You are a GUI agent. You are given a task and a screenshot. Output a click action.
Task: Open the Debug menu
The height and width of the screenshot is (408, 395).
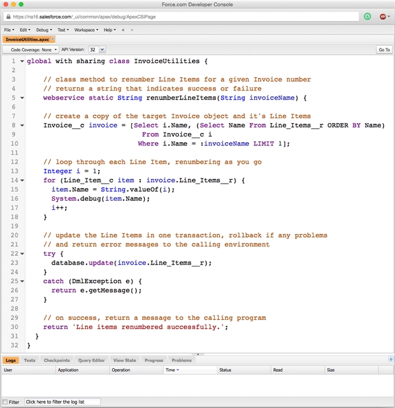click(x=44, y=30)
